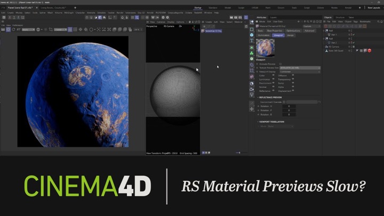Click the highlighted grid snap icon in top toolbar
The height and width of the screenshot is (216, 384).
point(137,18)
